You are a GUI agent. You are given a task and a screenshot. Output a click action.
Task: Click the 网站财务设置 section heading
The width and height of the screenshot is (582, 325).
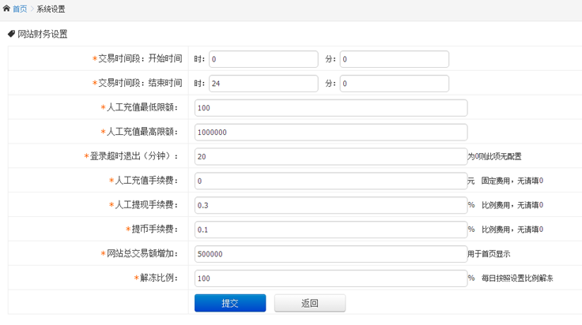(x=43, y=34)
